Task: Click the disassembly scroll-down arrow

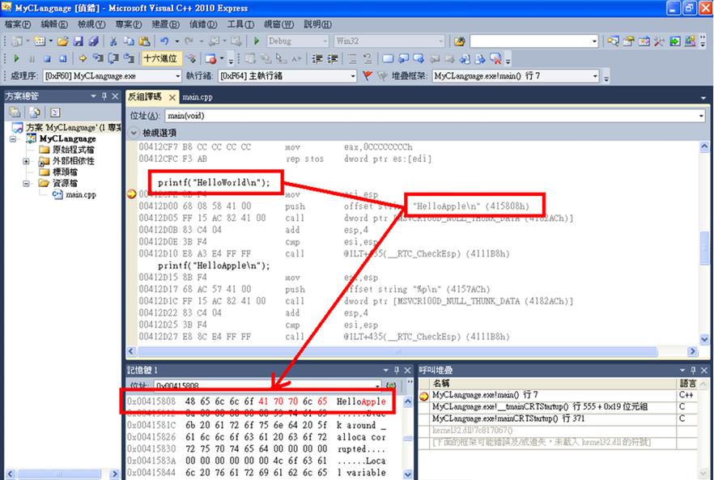Action: point(704,339)
